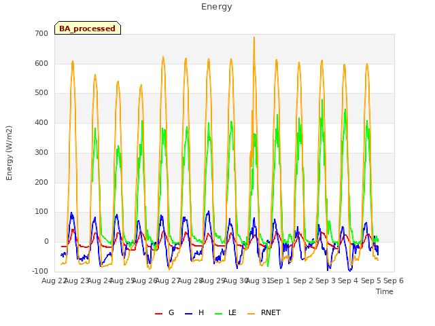Click the highest LE peak on Sep 3

pos(322,100)
